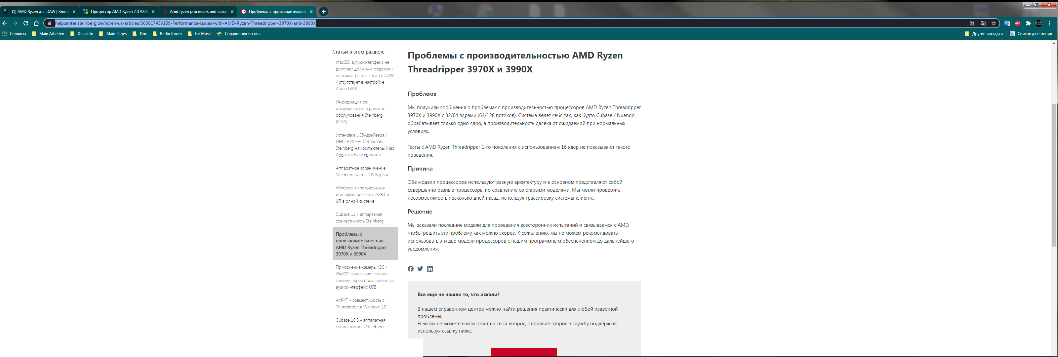1058x357 pixels.
Task: Click the QR code grid icon in address bar
Action: (x=973, y=23)
